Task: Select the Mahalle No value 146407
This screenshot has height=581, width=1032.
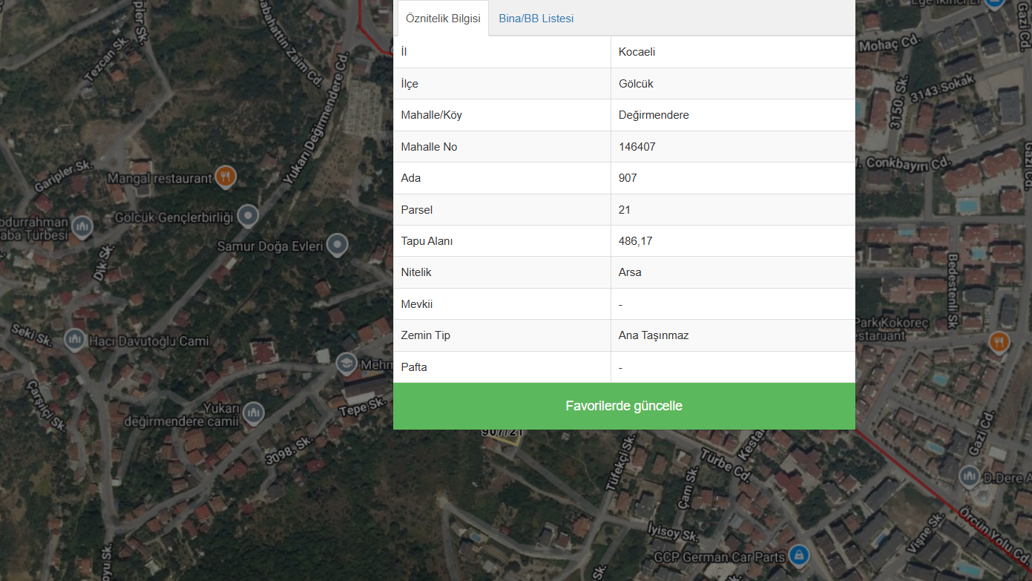Action: (733, 147)
